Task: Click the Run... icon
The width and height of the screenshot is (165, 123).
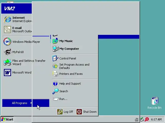Action: click(55, 99)
